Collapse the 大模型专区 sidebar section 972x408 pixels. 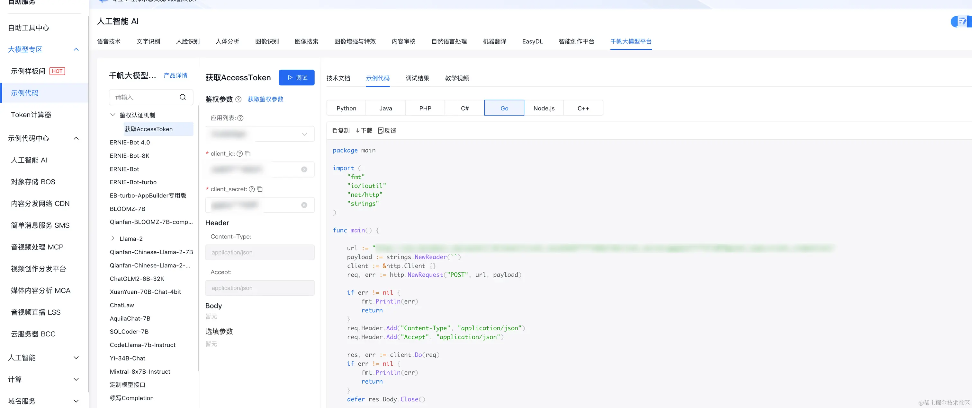pos(76,49)
